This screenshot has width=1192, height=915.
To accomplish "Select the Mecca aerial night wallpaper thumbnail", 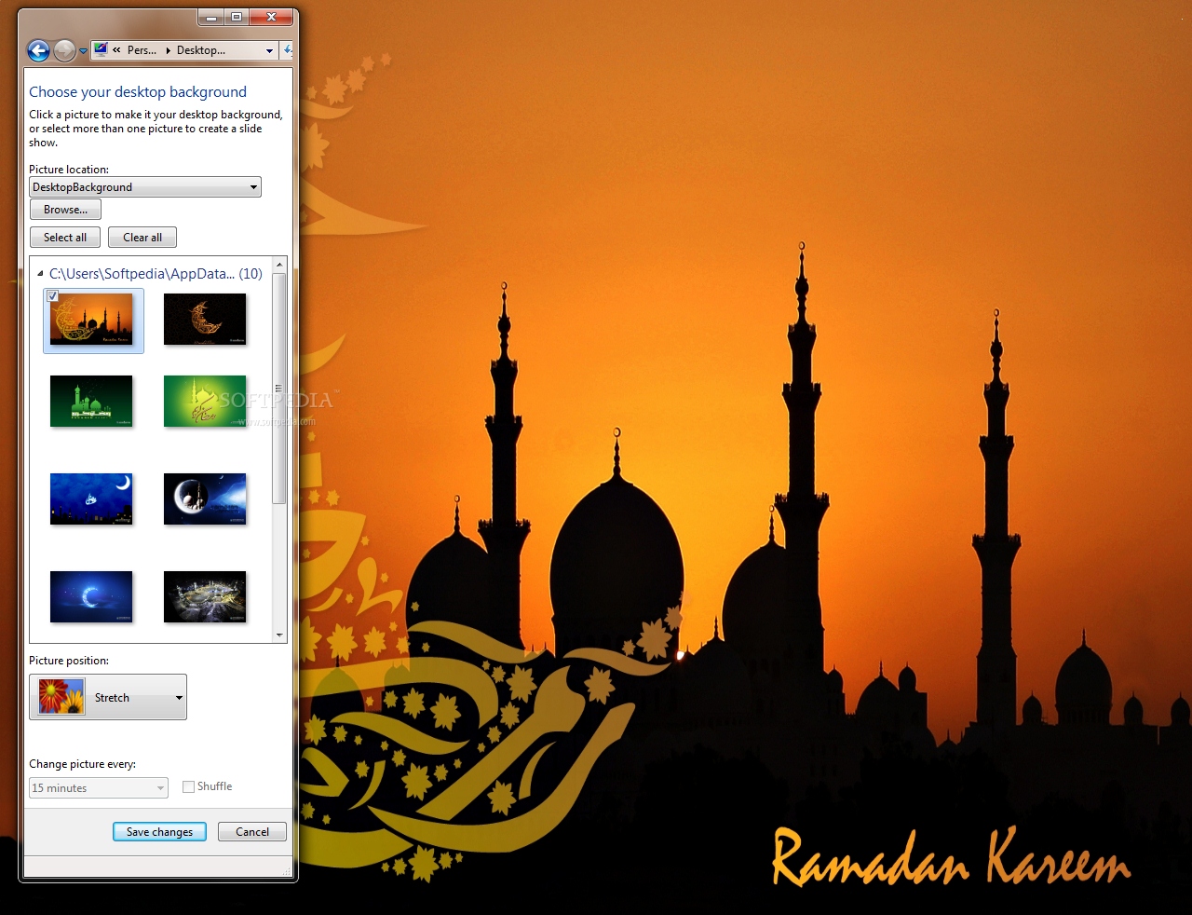I will tap(205, 597).
